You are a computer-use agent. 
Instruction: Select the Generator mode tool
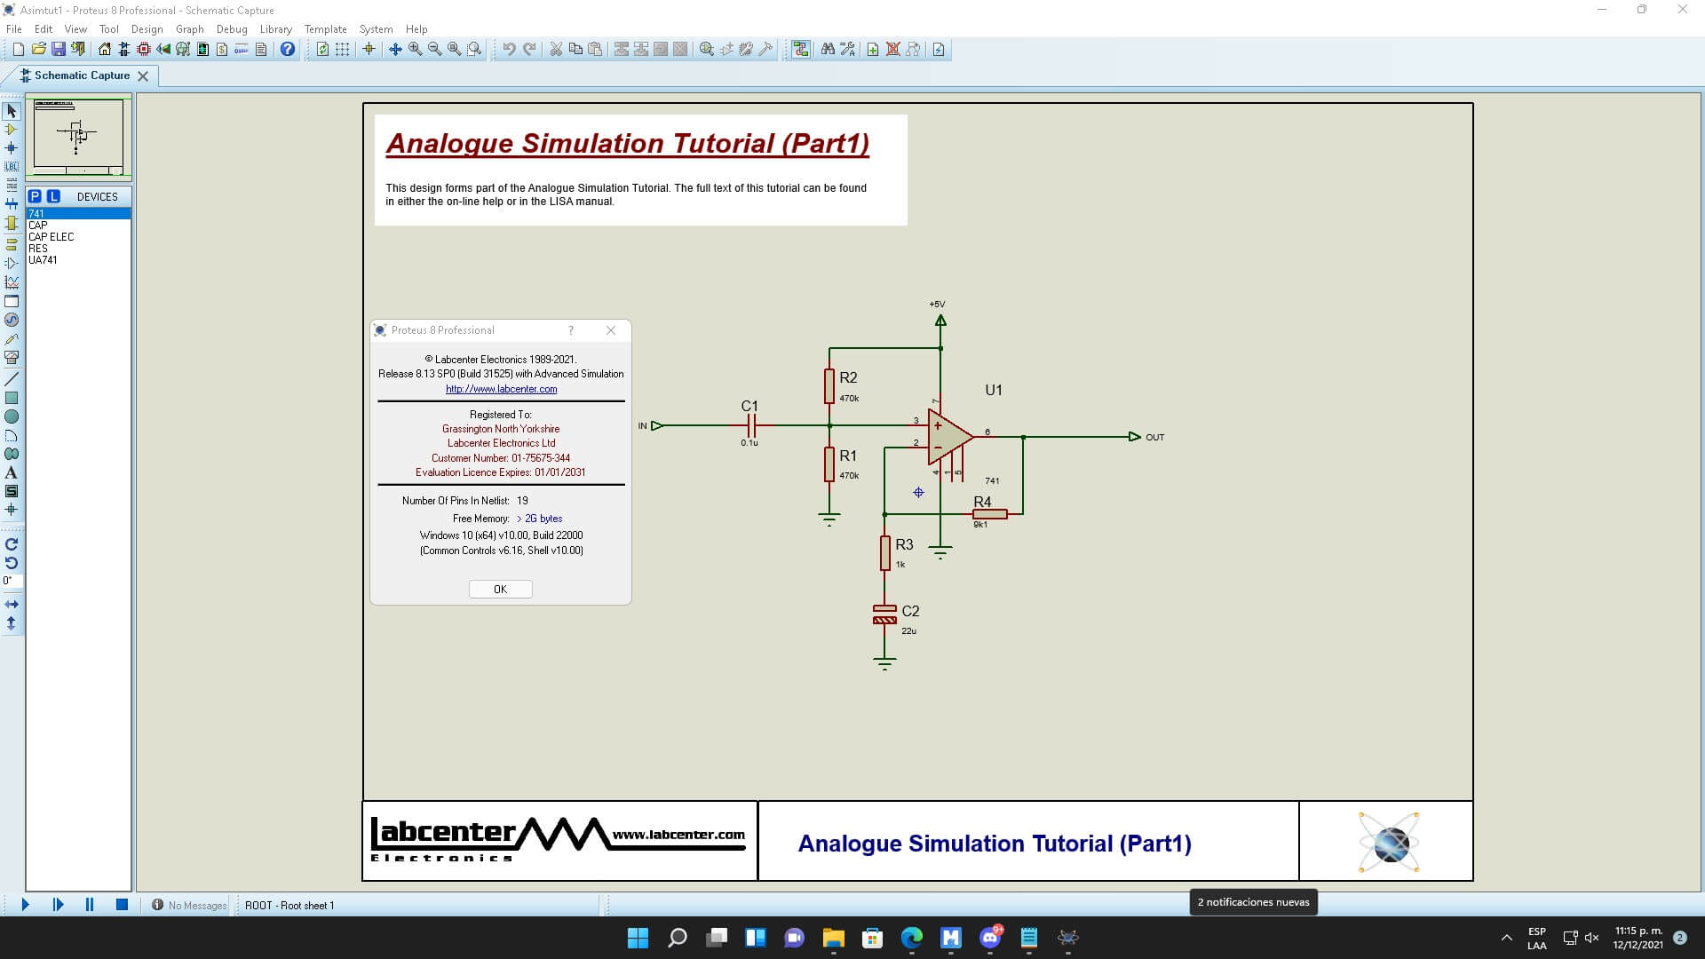click(x=12, y=320)
